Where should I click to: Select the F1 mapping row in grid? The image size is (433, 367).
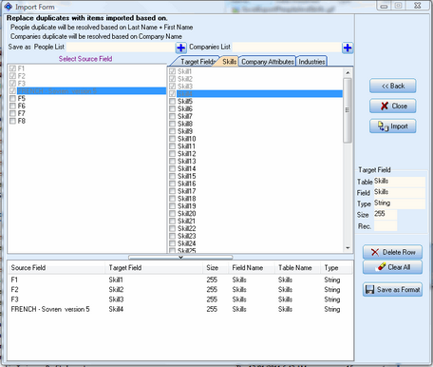[180, 280]
